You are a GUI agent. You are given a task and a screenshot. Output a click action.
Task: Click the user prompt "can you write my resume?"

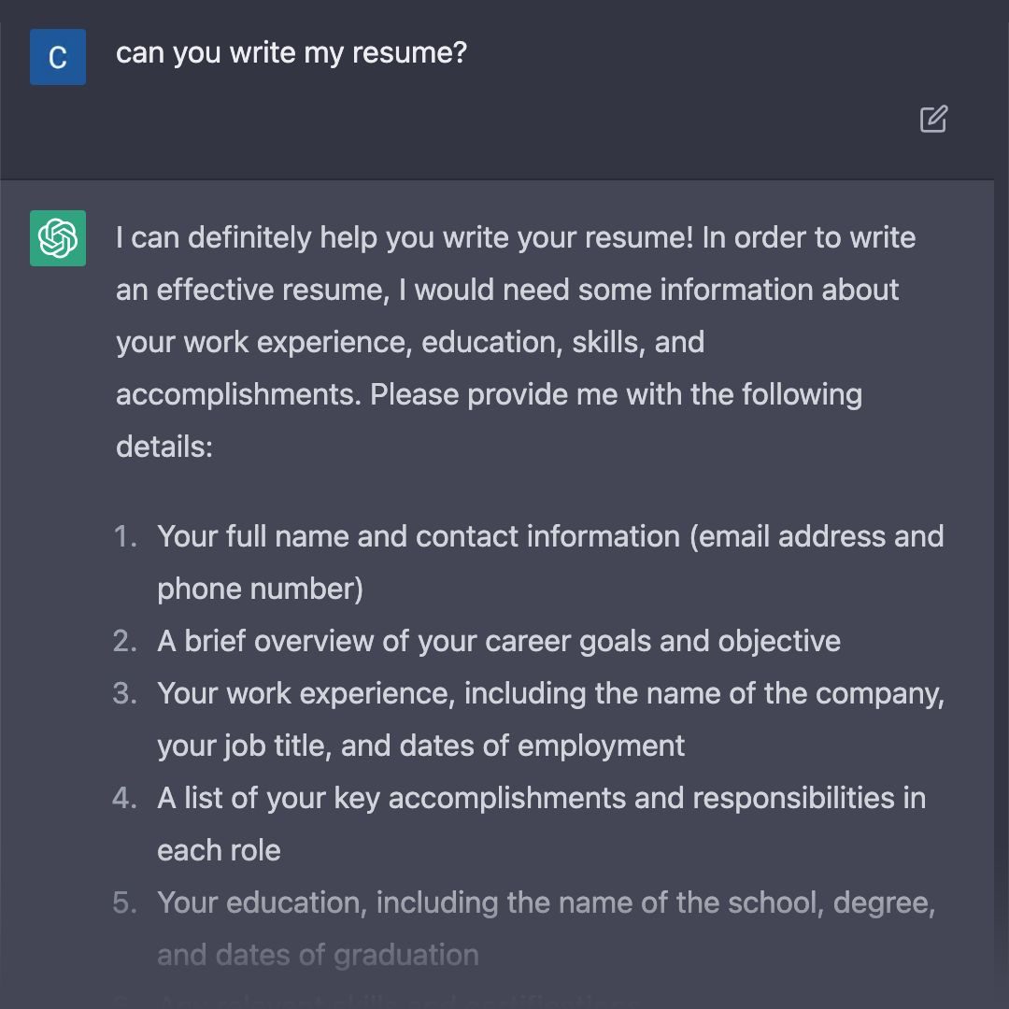tap(291, 52)
